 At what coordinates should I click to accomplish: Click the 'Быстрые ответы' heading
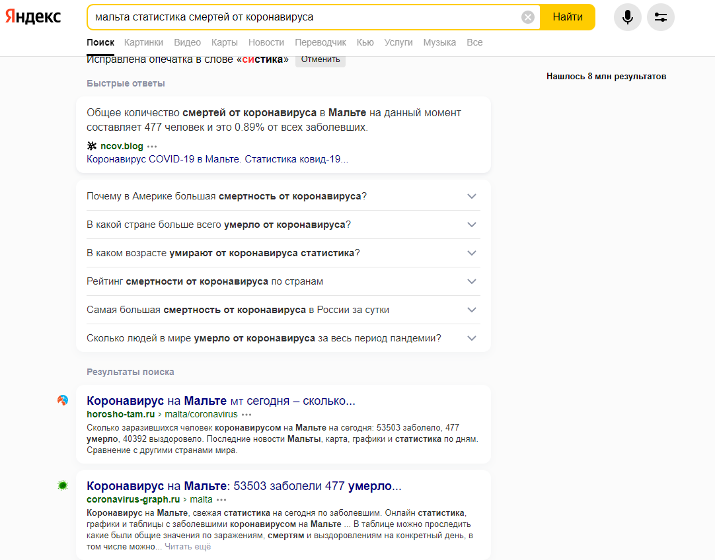(126, 83)
